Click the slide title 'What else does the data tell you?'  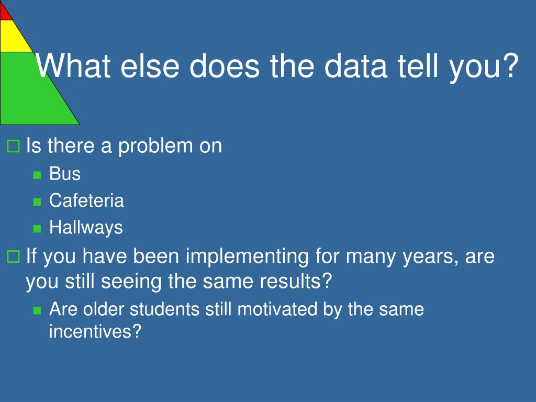(277, 65)
